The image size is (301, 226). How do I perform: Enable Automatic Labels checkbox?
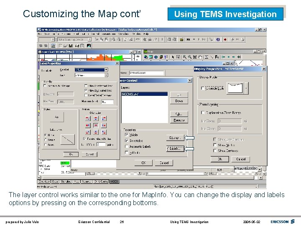click(x=127, y=146)
